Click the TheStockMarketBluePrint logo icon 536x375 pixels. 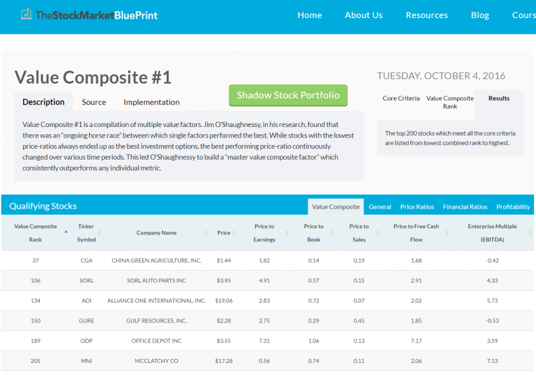pos(26,14)
